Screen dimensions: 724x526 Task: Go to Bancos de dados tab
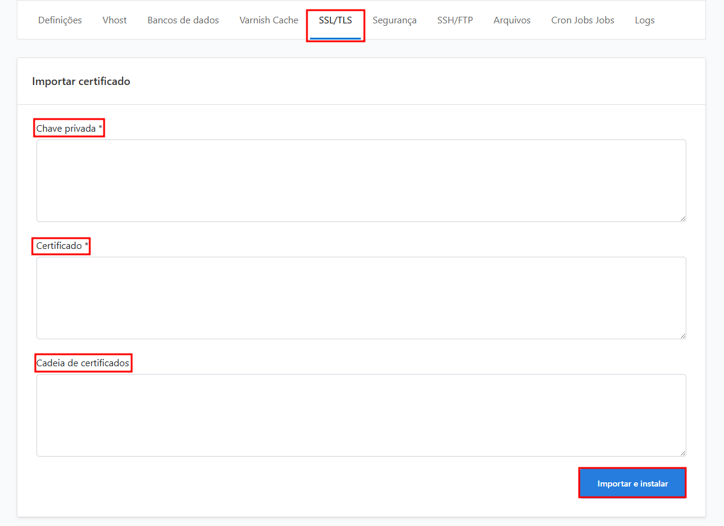[x=183, y=20]
